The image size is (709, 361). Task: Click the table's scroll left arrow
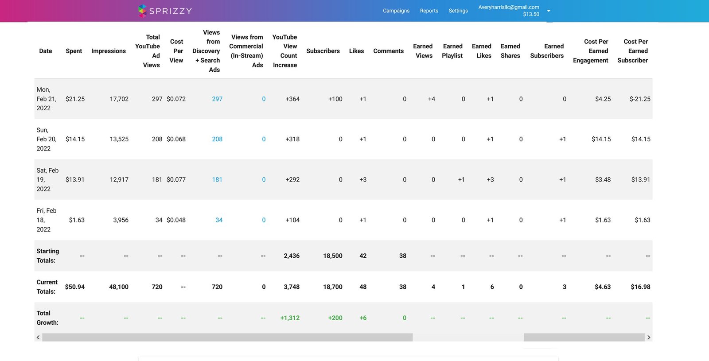38,338
